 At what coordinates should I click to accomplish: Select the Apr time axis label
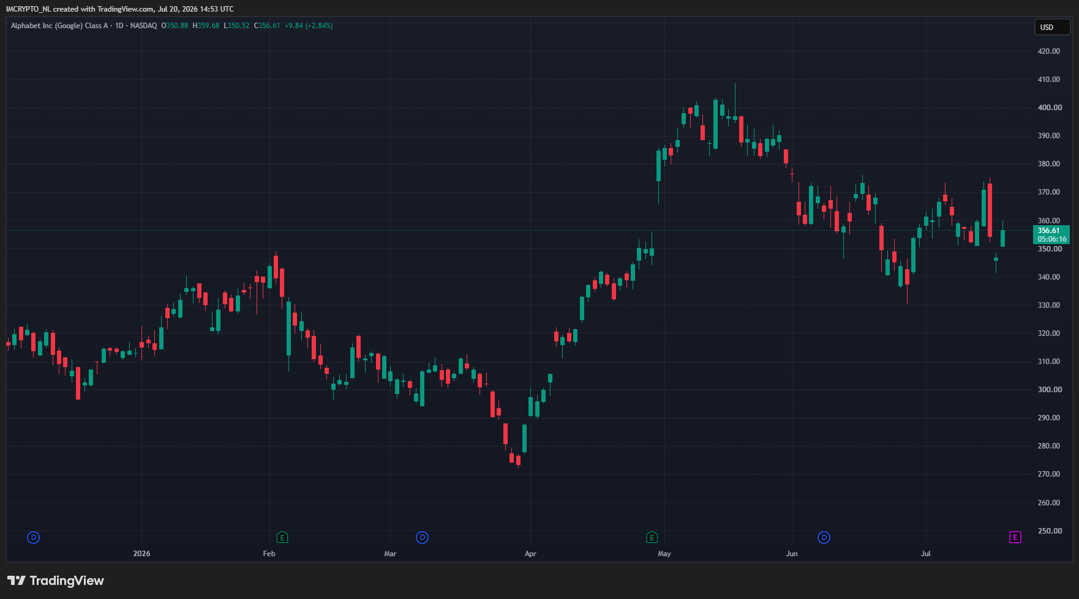[530, 554]
